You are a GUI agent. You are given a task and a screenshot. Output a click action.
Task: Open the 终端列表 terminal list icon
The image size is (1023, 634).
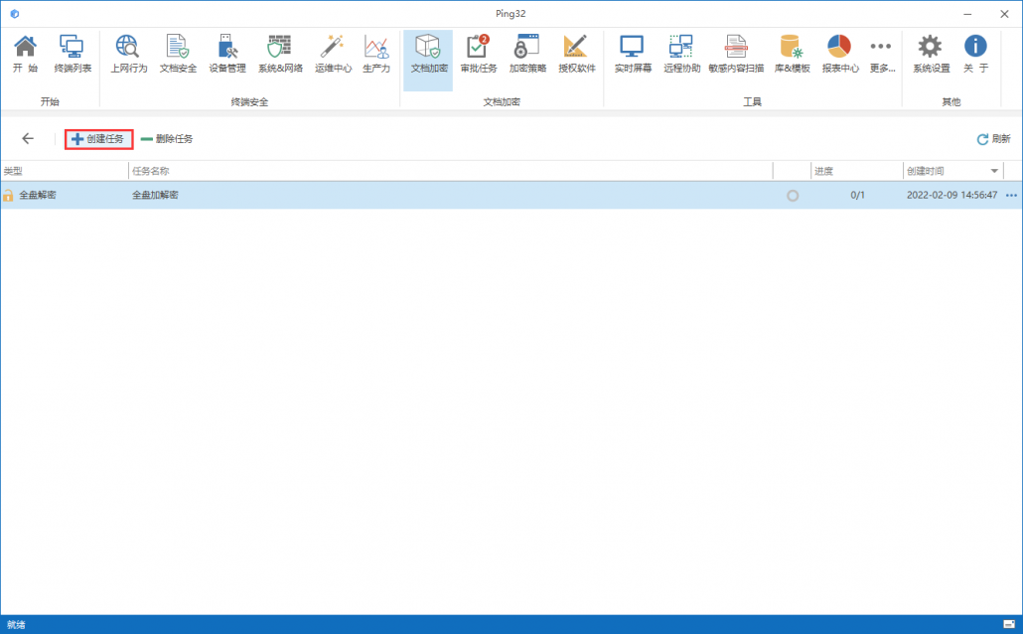73,55
